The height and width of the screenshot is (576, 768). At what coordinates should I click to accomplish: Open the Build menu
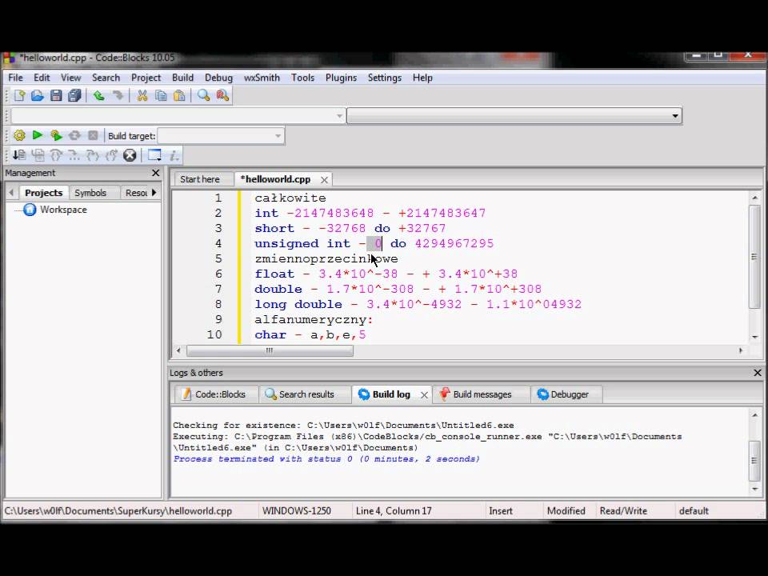click(182, 78)
